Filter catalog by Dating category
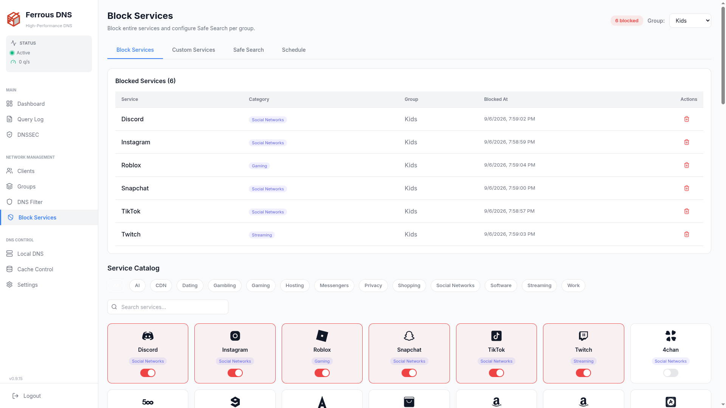726x408 pixels. point(190,286)
